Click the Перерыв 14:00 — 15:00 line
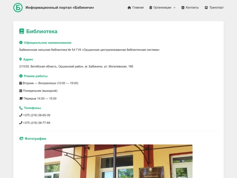Image resolution: width=237 pixels, height=178 pixels. (x=40, y=98)
